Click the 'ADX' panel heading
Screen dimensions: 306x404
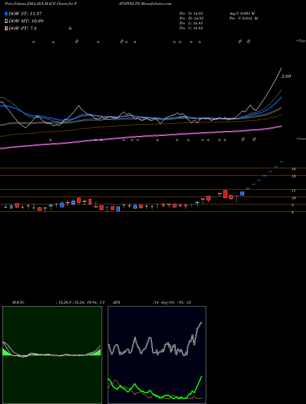click(x=116, y=302)
